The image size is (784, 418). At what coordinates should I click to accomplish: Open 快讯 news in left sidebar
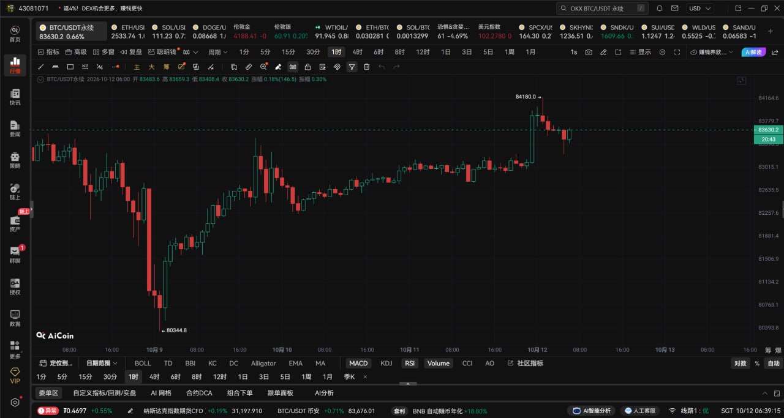click(x=15, y=97)
